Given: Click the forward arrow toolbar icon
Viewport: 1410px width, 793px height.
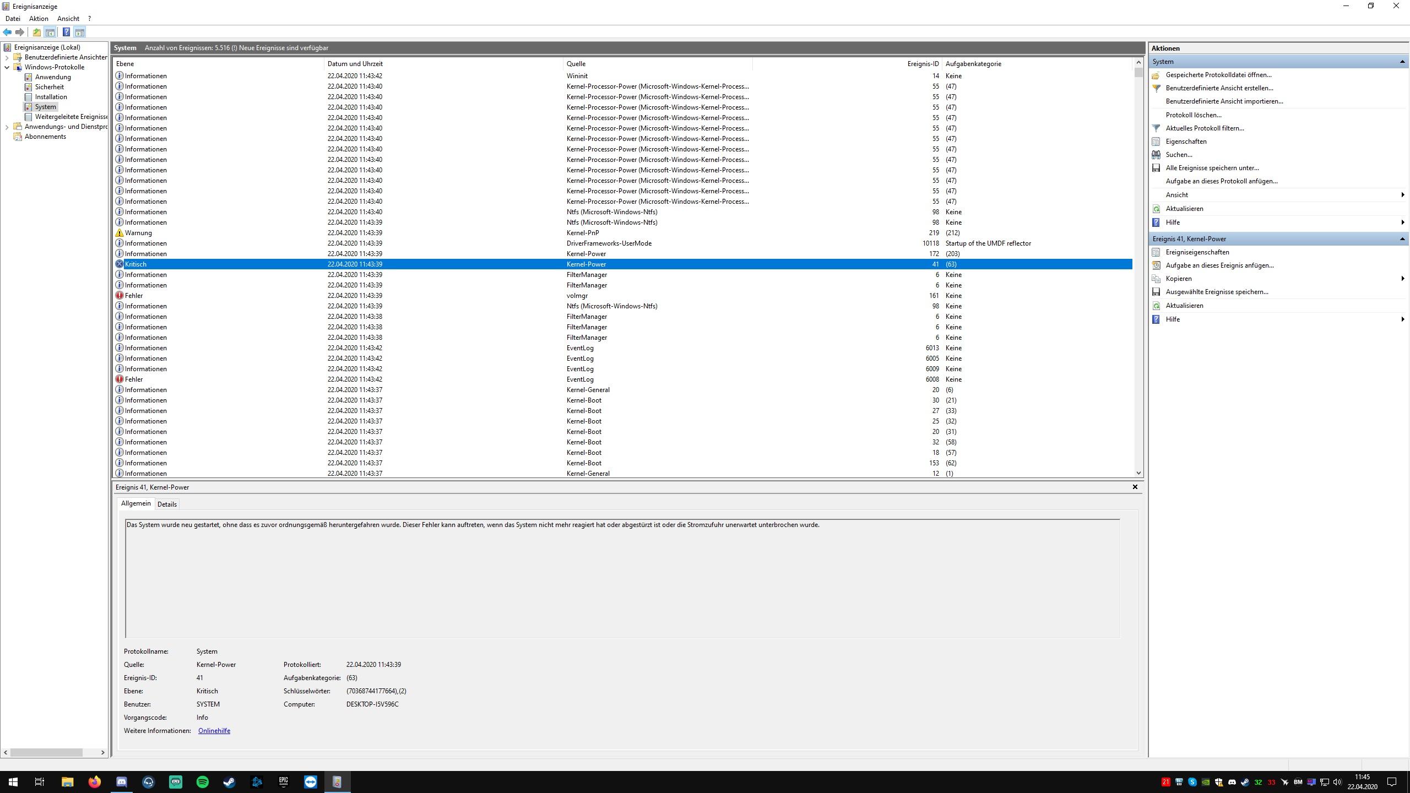Looking at the screenshot, I should [x=20, y=32].
